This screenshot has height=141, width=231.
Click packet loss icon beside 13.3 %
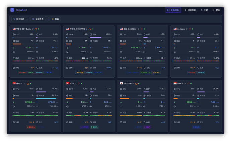198,58
